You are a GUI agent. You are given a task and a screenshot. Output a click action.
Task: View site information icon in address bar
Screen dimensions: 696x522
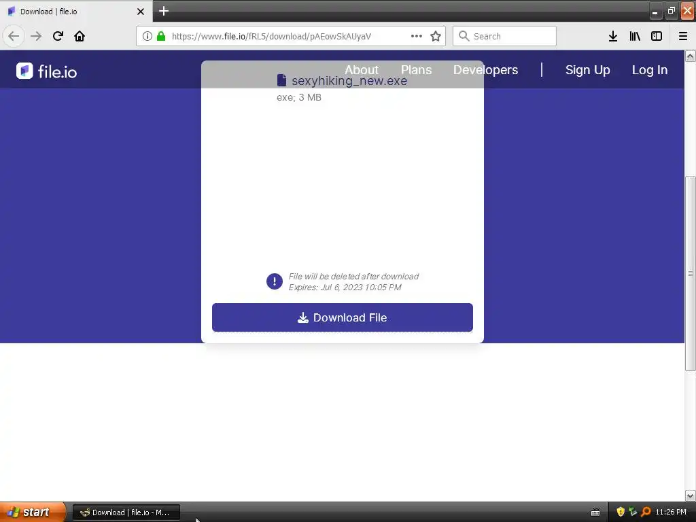(x=147, y=36)
